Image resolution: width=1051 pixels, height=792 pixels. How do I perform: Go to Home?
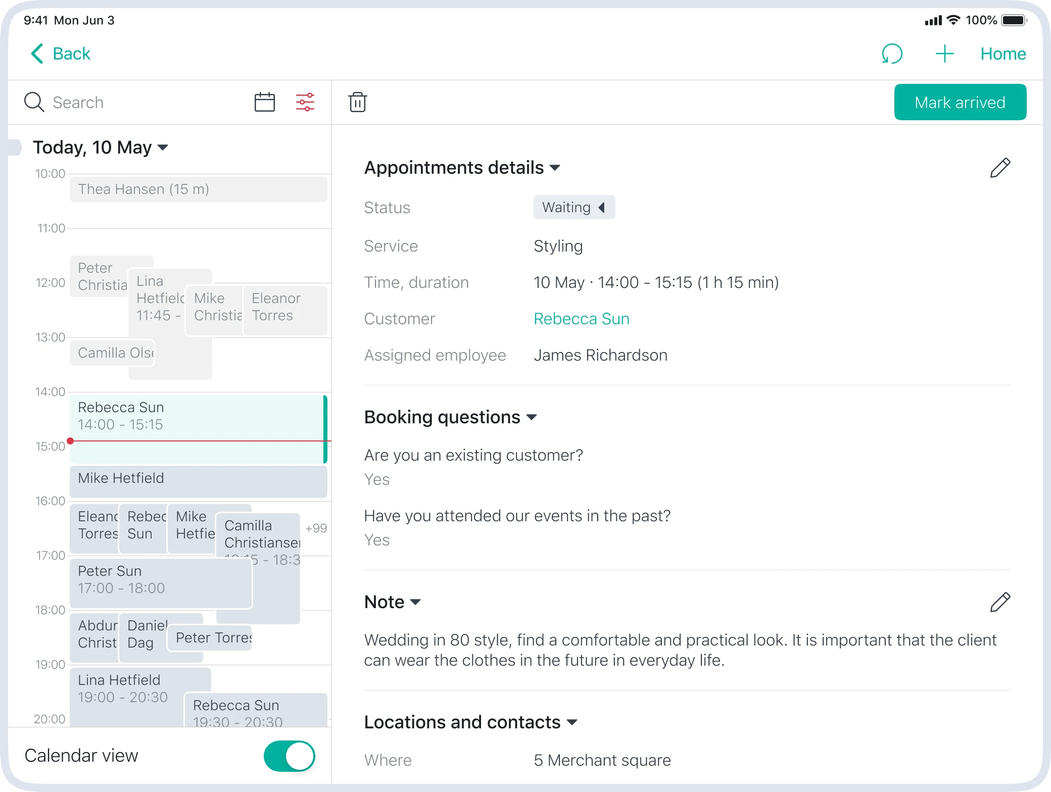pyautogui.click(x=1003, y=54)
